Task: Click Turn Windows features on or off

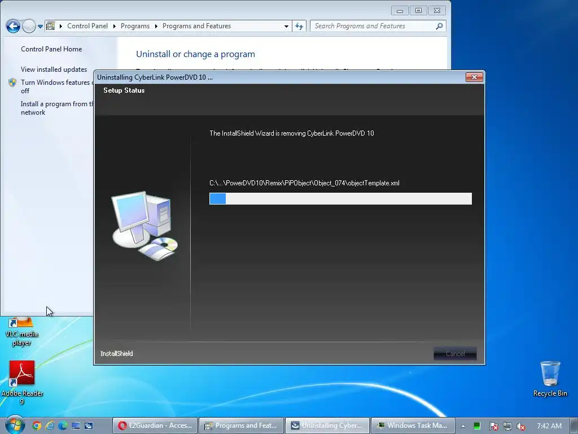Action: [x=57, y=86]
